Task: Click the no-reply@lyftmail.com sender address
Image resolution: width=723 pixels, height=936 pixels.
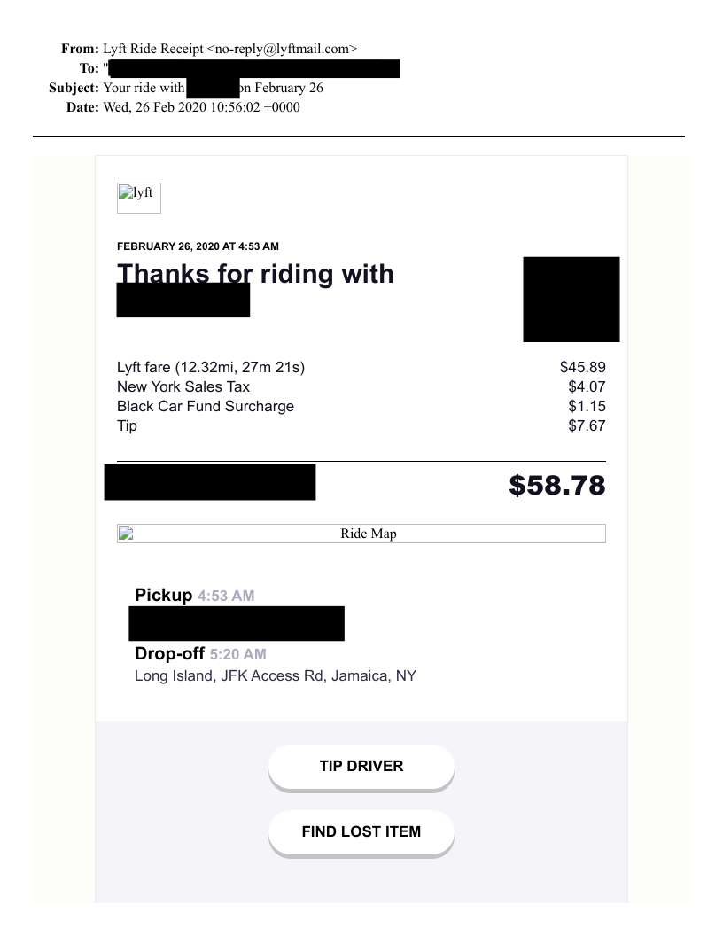Action: point(283,47)
